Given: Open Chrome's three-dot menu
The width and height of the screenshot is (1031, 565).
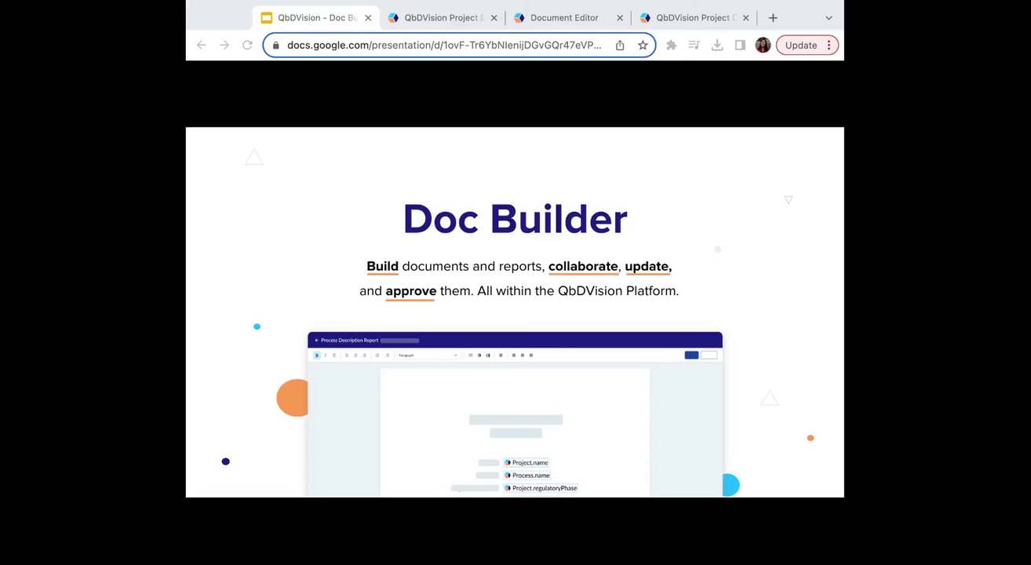Looking at the screenshot, I should (829, 46).
